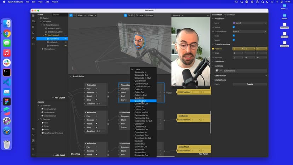Open Visual Studio Code from the dock
Image resolution: width=293 pixels, height=165 pixels.
[7, 82]
